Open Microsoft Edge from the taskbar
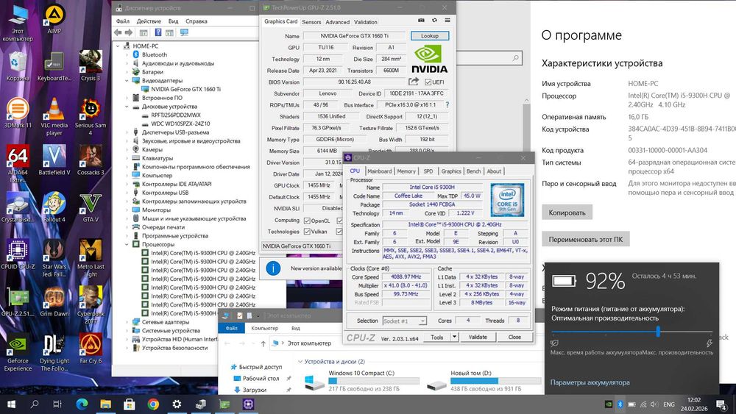The width and height of the screenshot is (736, 414). coord(82,404)
